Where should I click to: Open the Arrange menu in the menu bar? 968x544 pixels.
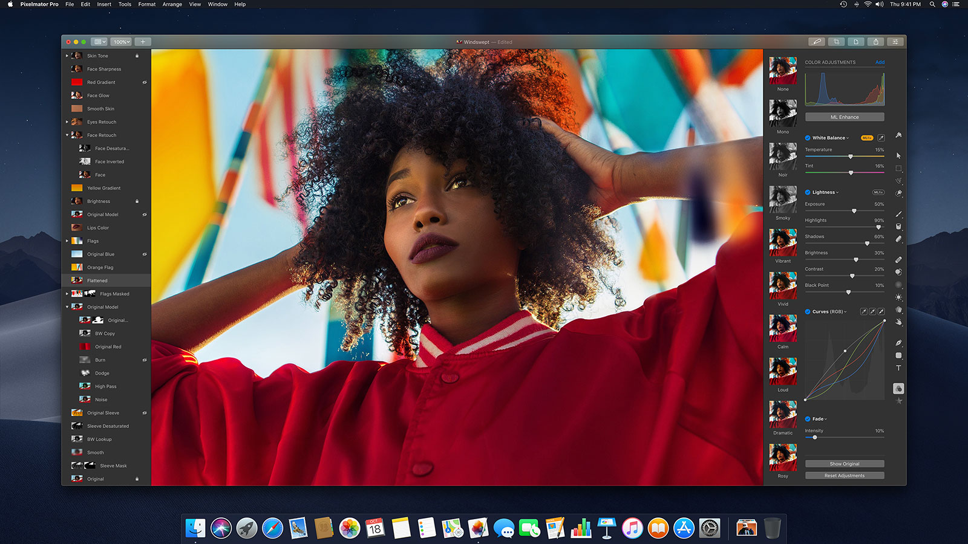click(172, 4)
